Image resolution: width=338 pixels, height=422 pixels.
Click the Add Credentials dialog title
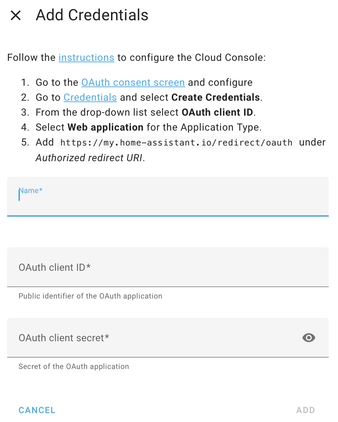point(92,15)
